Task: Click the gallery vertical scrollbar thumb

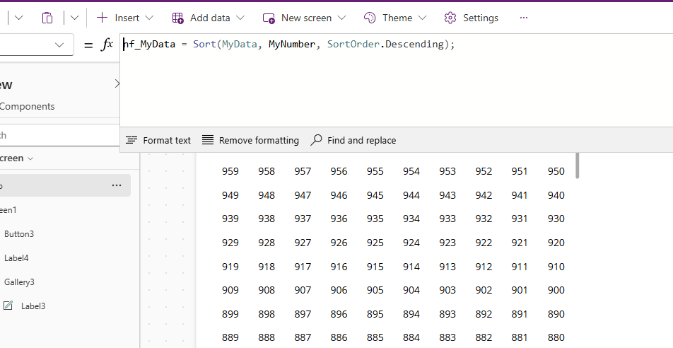Action: pos(578,166)
